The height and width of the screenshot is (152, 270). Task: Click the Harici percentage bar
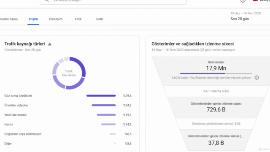(108, 124)
